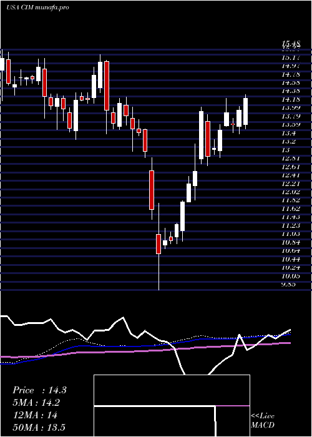312x437 pixels.
Task: Click the 15.17 price axis label
Action: pyautogui.click(x=291, y=57)
